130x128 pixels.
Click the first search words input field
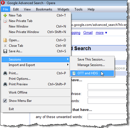point(107,86)
